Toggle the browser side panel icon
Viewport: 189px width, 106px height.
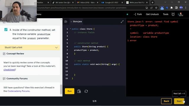pyautogui.click(x=176, y=8)
